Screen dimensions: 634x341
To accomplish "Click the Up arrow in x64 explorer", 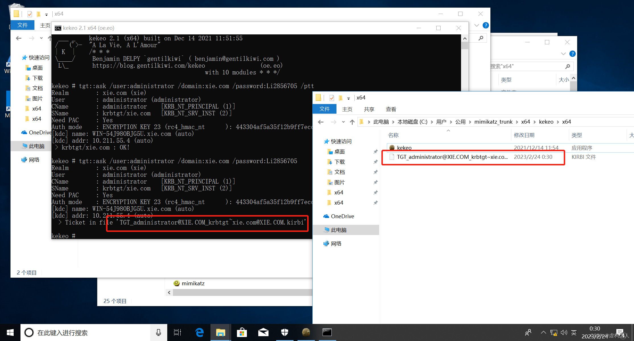I will pos(352,122).
